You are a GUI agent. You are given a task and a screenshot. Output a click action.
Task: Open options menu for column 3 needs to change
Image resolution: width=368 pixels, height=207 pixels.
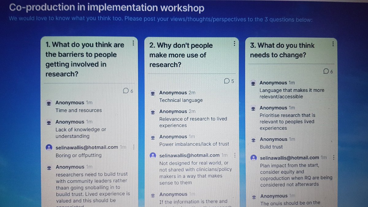[333, 44]
